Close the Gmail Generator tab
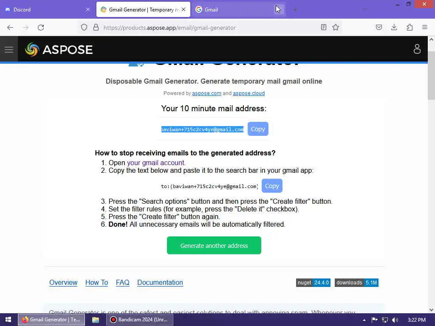435x326 pixels. 184,9
